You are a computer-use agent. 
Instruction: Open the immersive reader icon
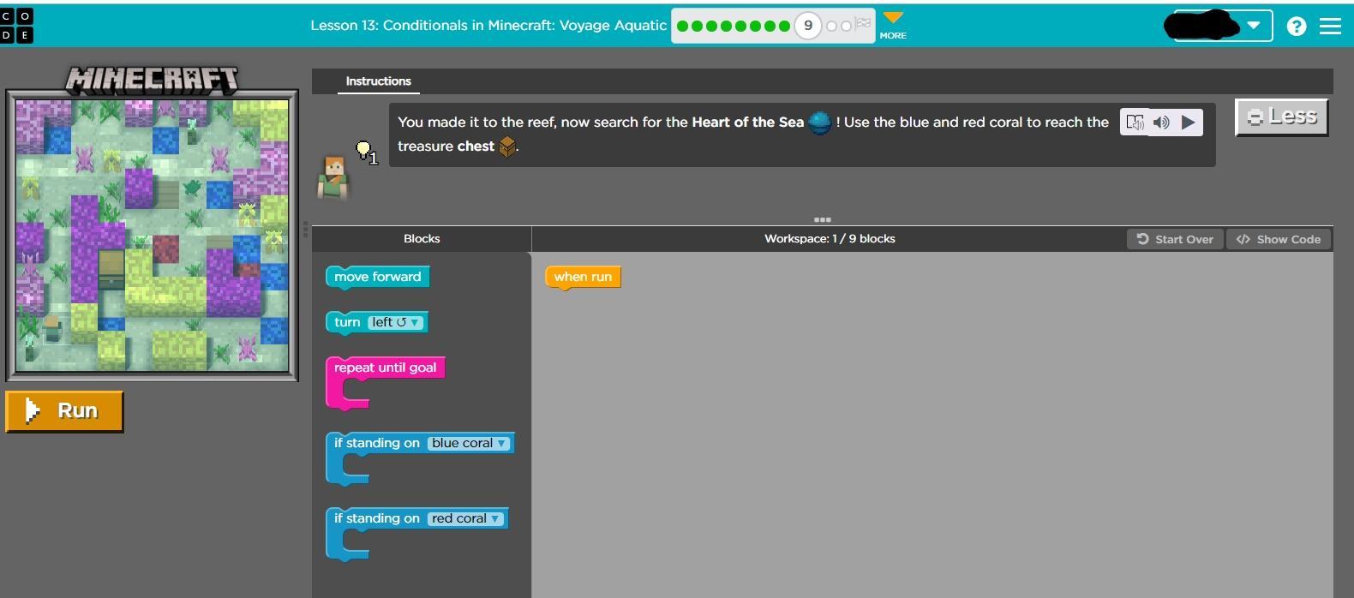pos(1135,123)
